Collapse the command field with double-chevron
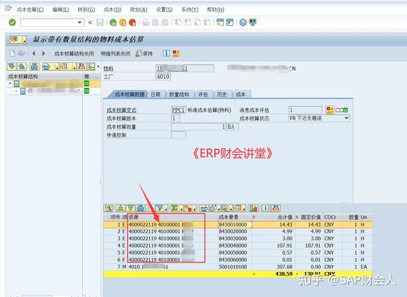 [90, 22]
